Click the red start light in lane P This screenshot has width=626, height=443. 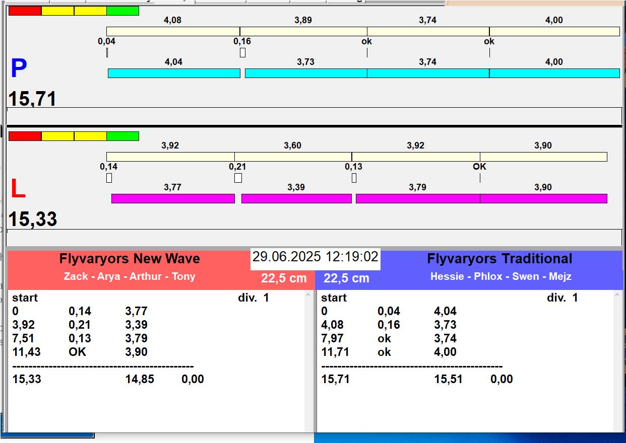[25, 11]
